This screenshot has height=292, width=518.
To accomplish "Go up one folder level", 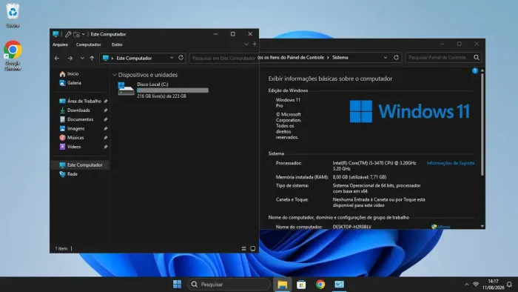I will (x=92, y=59).
